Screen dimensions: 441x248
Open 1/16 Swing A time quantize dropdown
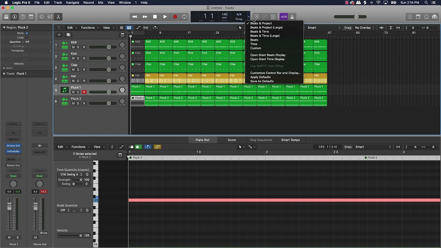pyautogui.click(x=71, y=175)
